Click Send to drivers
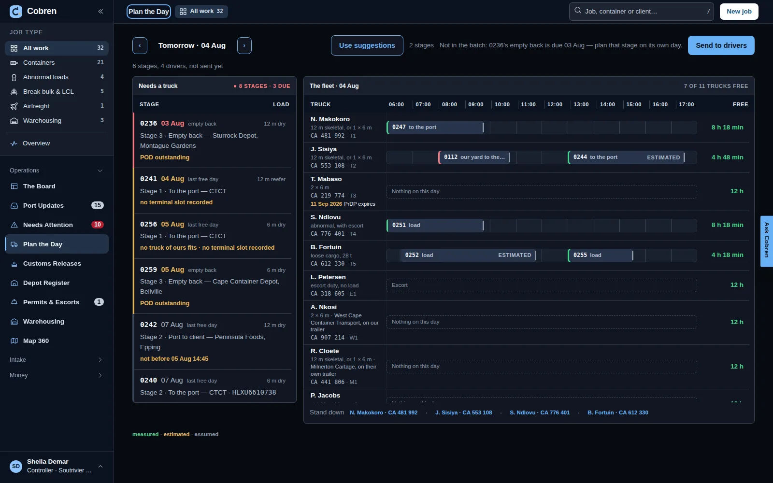 coord(721,45)
